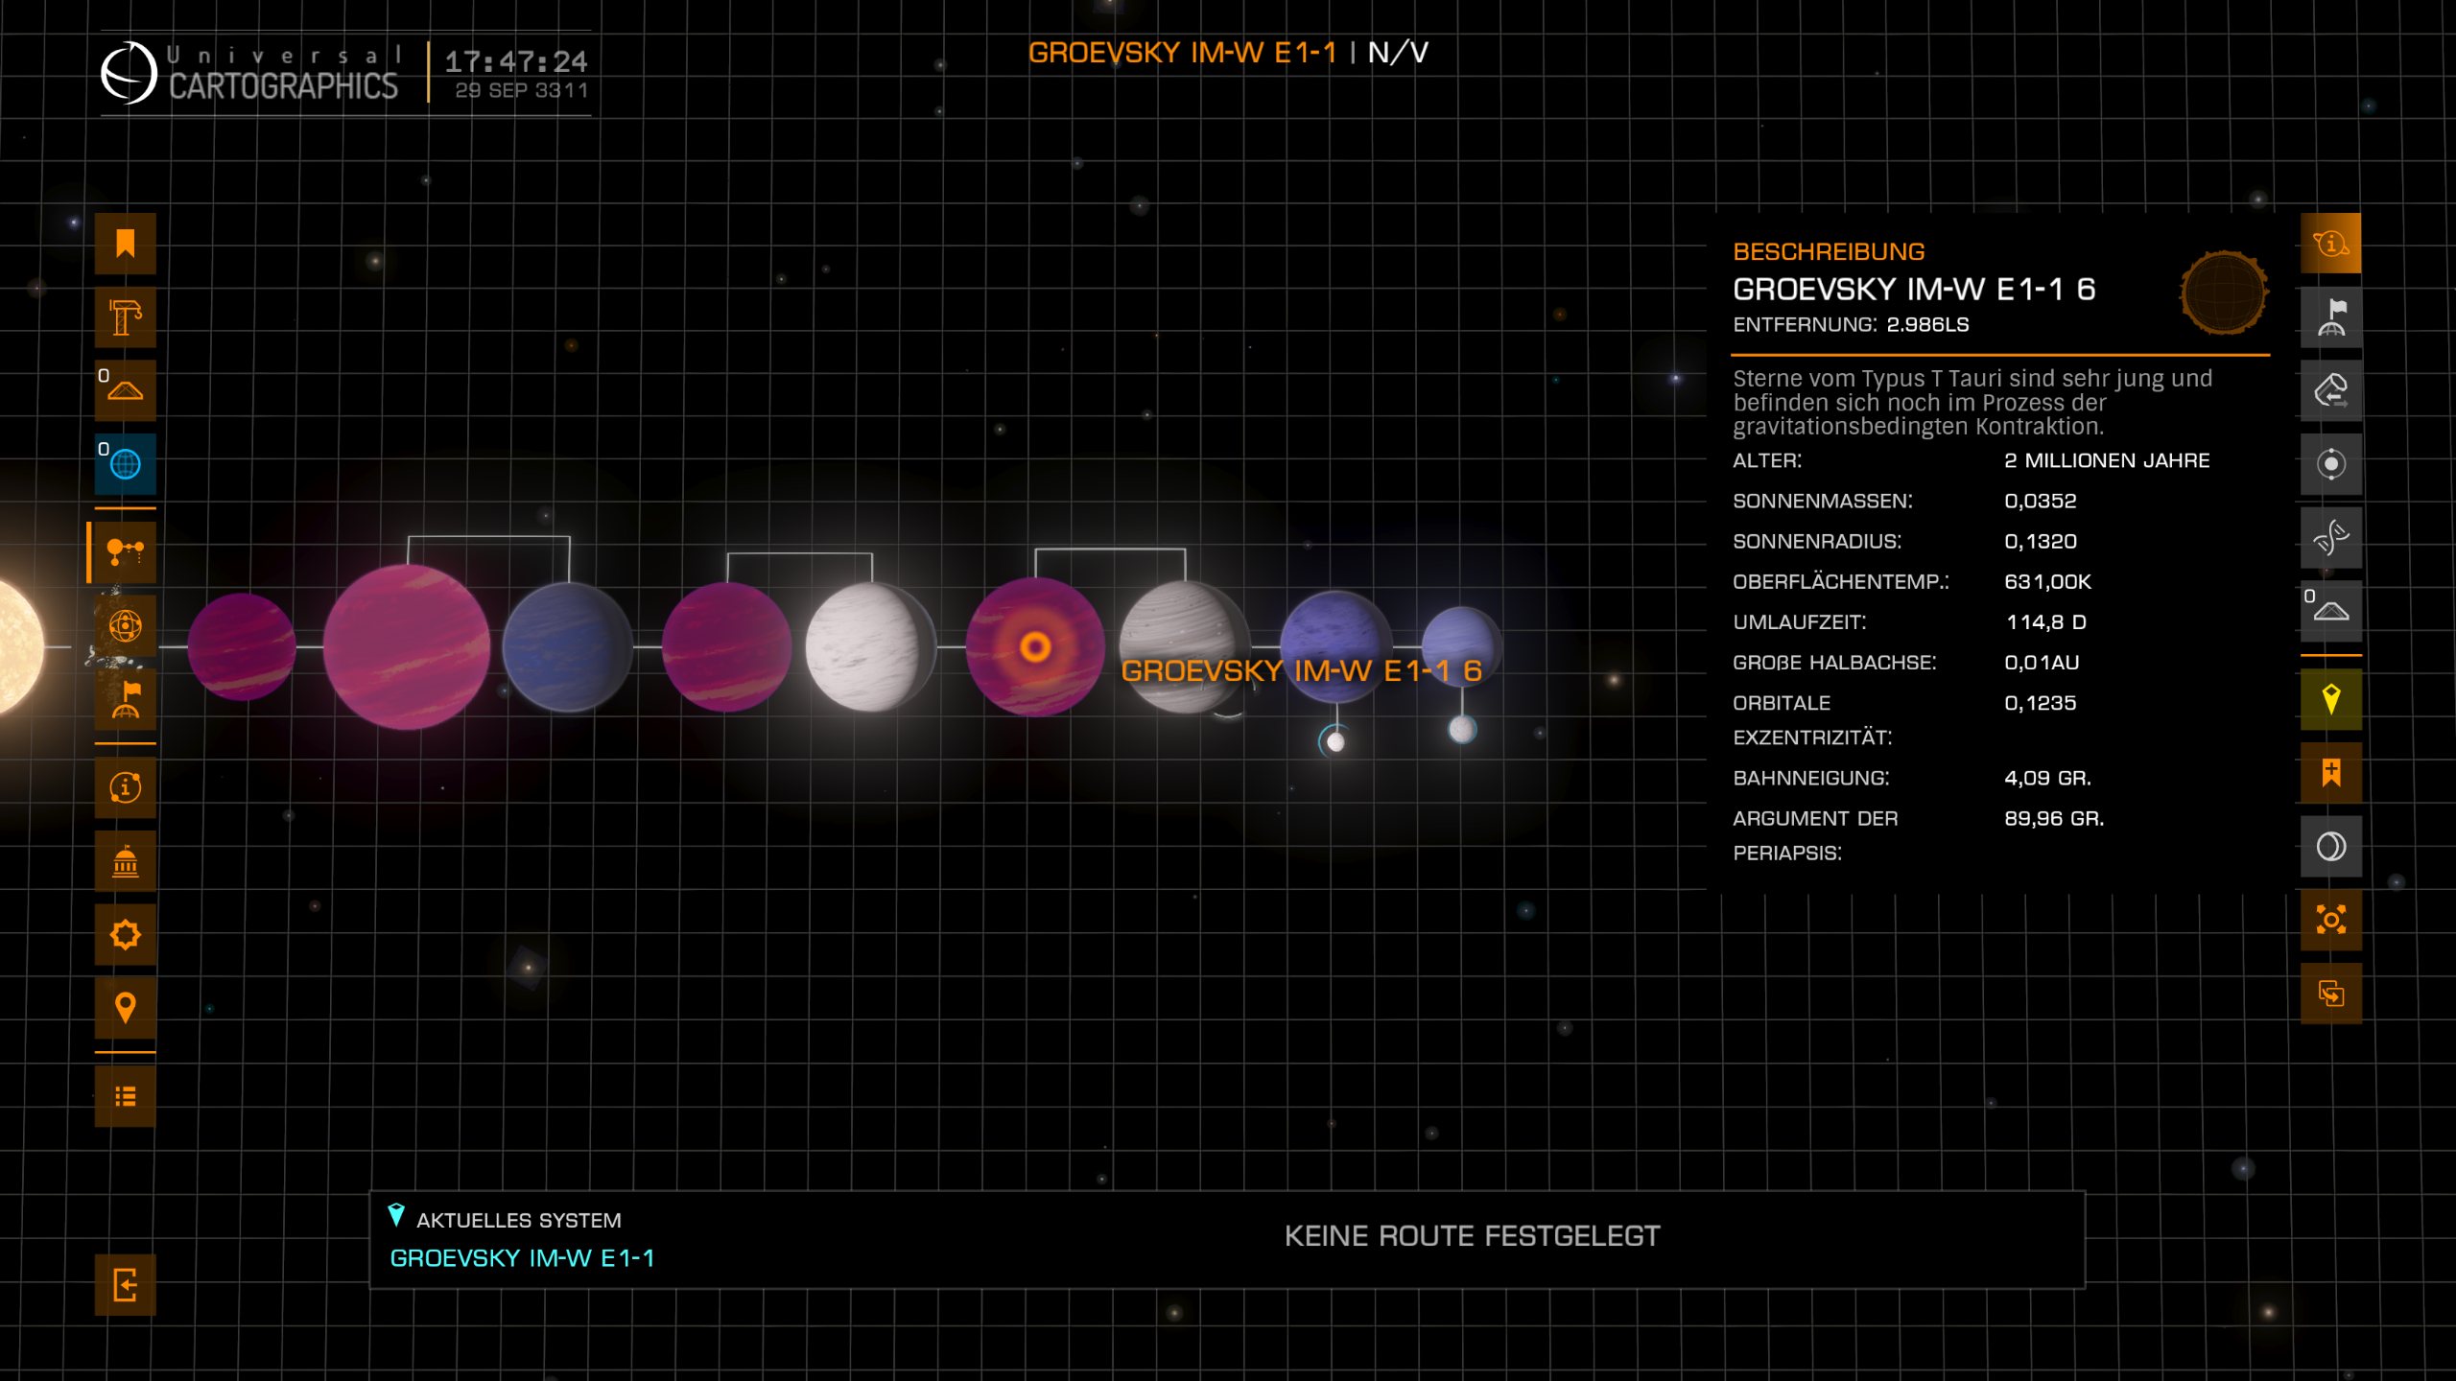Screen dimensions: 2456x1381
Task: Add bookmark using the plus bookmark icon
Action: [2330, 773]
